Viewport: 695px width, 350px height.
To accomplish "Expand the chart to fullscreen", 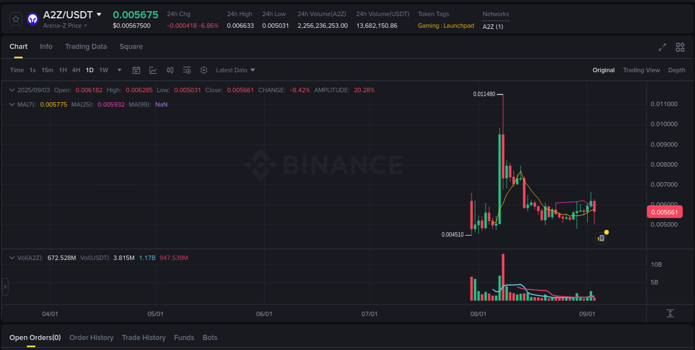I will pos(662,47).
